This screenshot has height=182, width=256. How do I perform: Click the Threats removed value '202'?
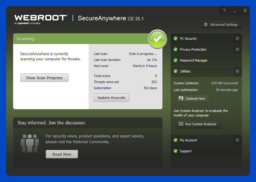(x=154, y=82)
